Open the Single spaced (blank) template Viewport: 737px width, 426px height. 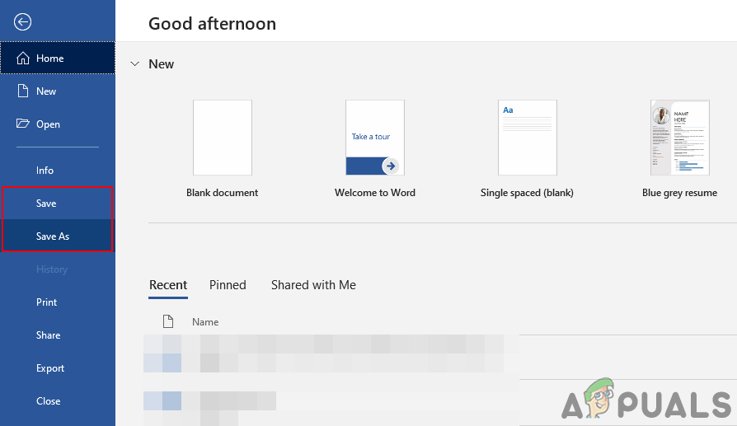(x=528, y=138)
